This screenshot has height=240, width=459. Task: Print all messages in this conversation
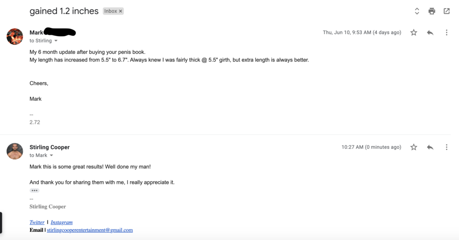click(432, 11)
